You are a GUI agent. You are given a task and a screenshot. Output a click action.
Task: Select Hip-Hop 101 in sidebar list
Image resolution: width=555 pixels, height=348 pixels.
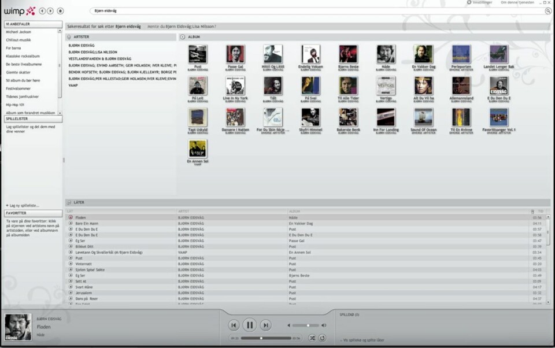15,105
